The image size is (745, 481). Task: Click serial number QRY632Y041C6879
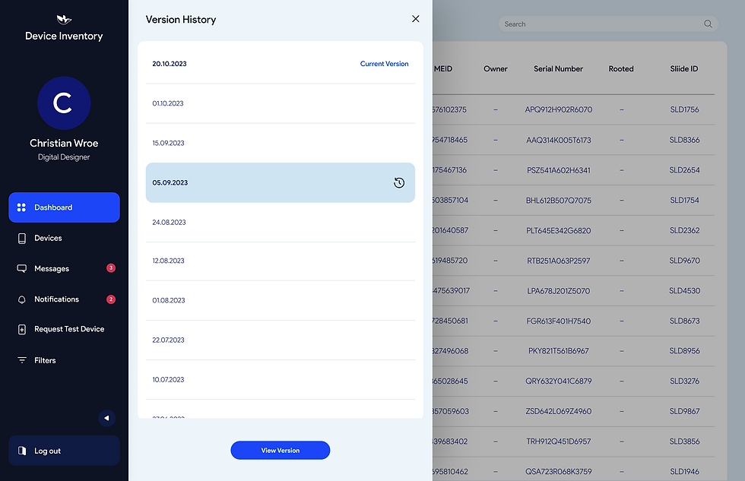[x=558, y=381]
